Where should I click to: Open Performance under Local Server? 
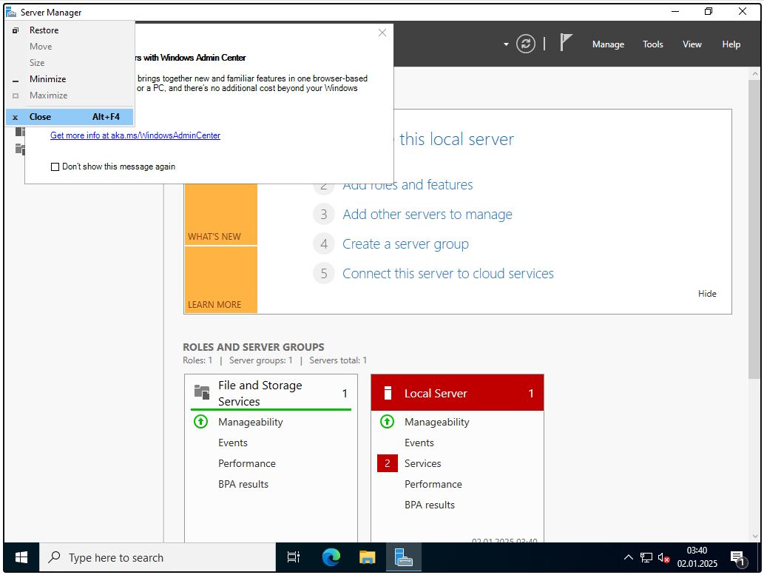[433, 485]
